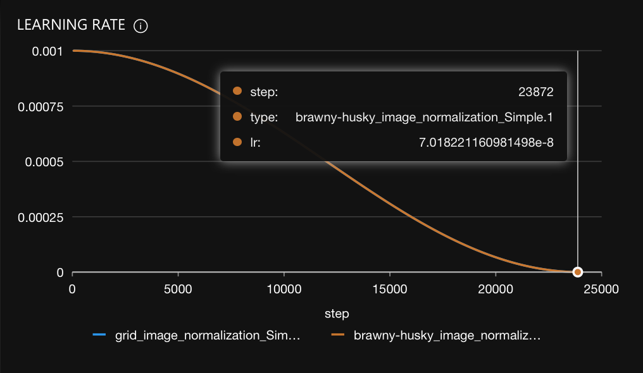643x373 pixels.
Task: Click the tooltip step value 23872
Action: pyautogui.click(x=535, y=92)
